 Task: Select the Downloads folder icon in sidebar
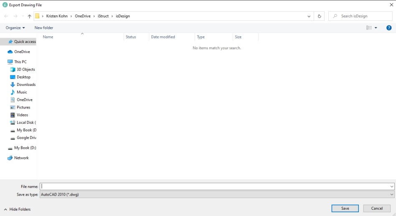(13, 85)
